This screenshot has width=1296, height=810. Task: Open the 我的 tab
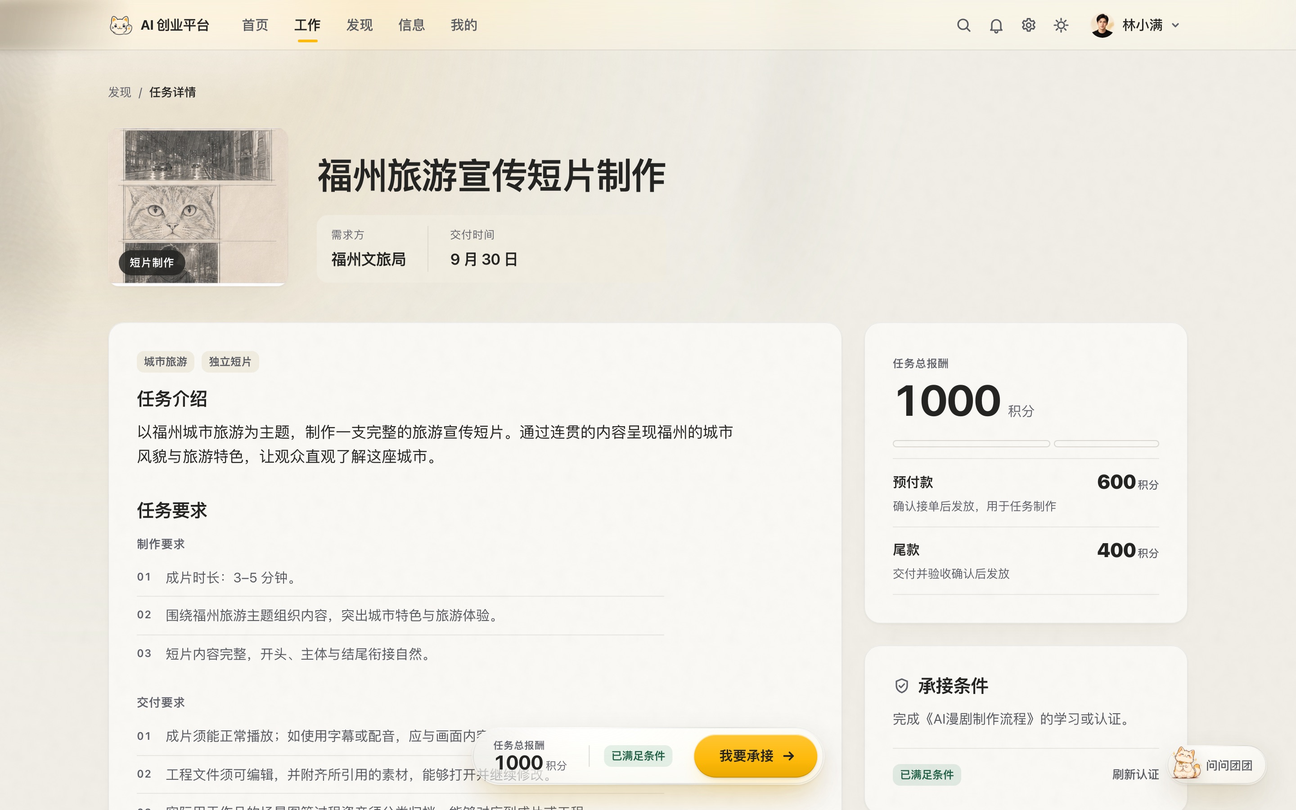(464, 25)
